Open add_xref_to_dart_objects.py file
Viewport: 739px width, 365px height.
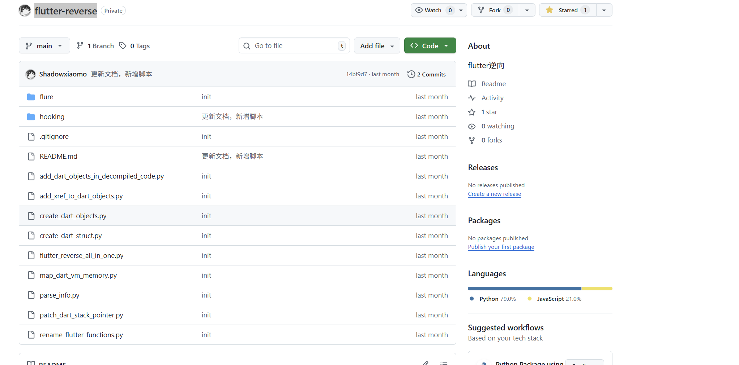81,196
